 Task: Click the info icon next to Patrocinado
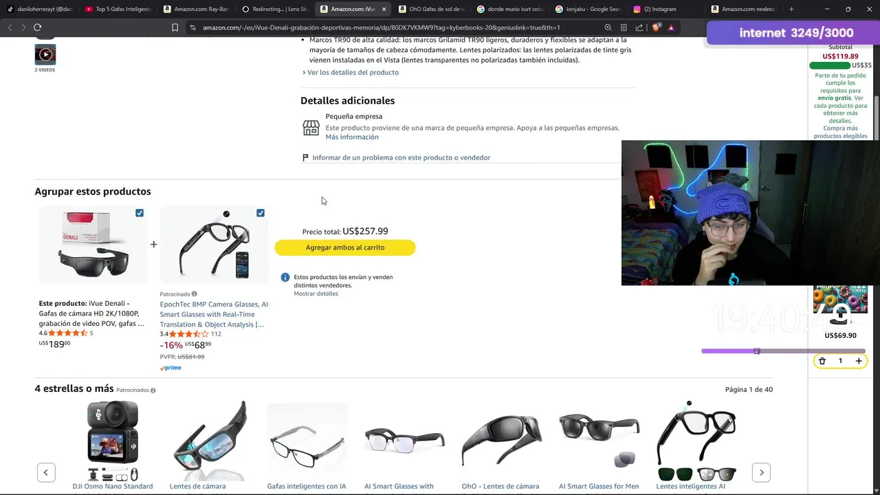click(195, 294)
